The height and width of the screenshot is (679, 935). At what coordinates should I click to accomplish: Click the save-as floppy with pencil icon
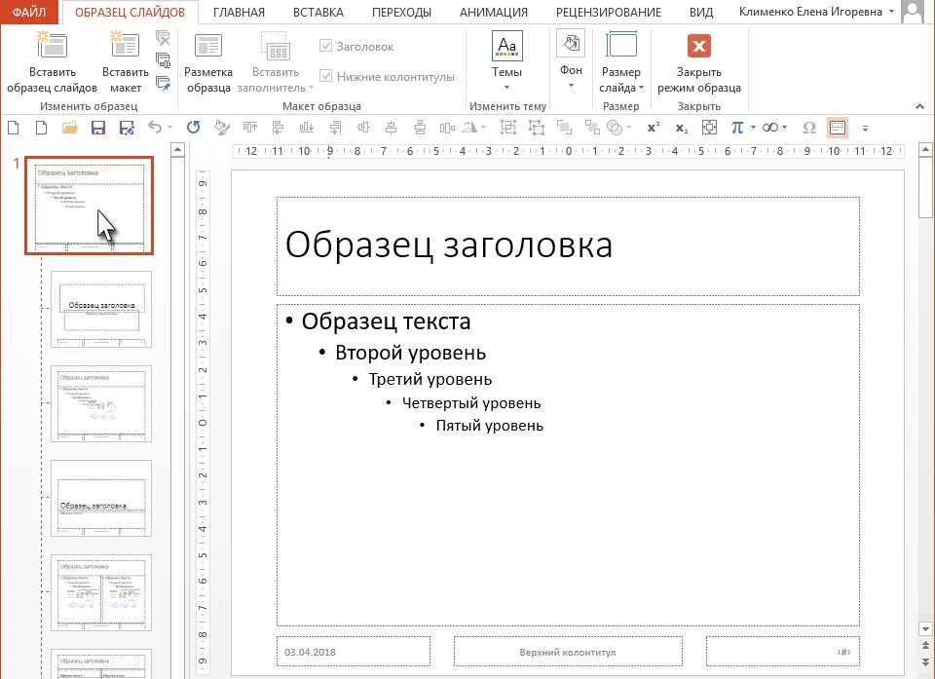[127, 127]
